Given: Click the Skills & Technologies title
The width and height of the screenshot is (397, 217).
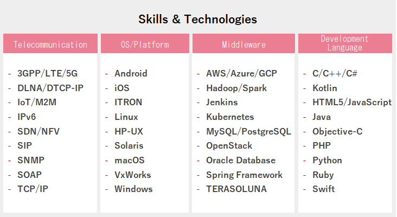Looking at the screenshot, I should (198, 19).
